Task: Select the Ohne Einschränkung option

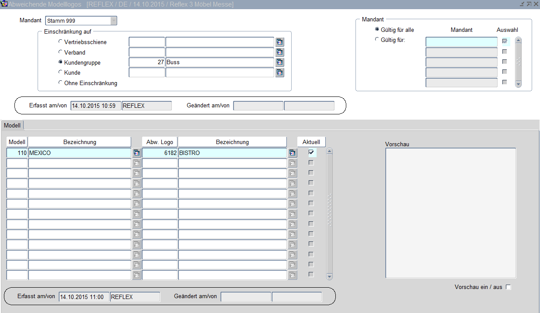Action: point(60,83)
